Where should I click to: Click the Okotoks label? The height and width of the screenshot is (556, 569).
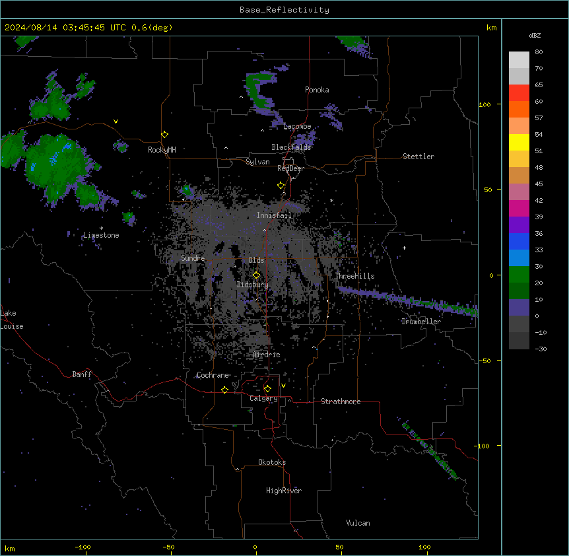(272, 462)
